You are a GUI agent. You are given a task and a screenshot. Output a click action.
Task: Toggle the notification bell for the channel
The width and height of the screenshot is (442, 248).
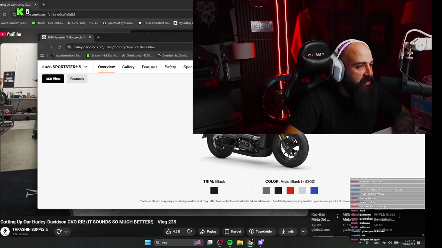[59, 231]
